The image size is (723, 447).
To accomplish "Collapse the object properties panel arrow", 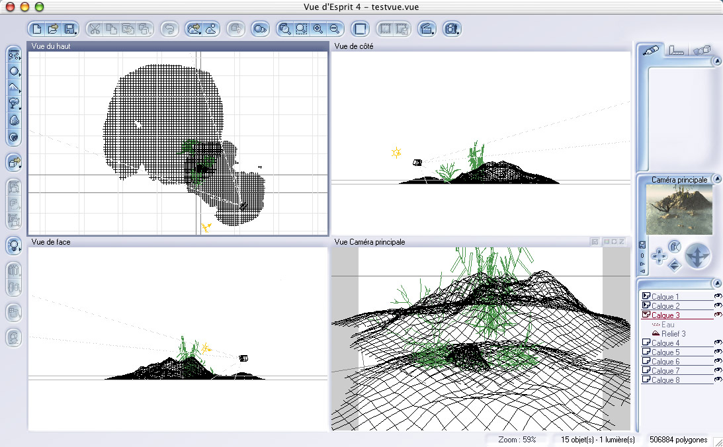I will pos(716,61).
